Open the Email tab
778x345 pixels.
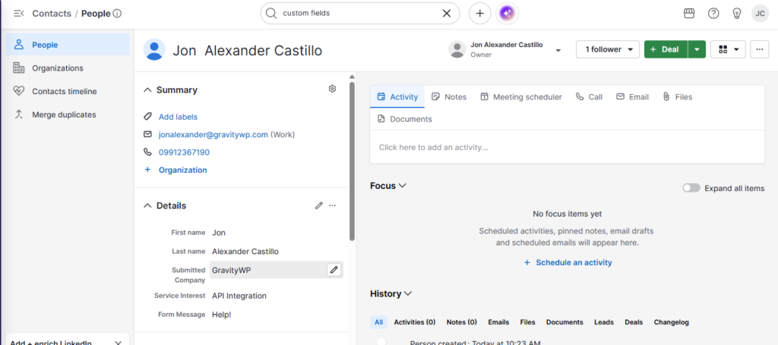[x=633, y=97]
